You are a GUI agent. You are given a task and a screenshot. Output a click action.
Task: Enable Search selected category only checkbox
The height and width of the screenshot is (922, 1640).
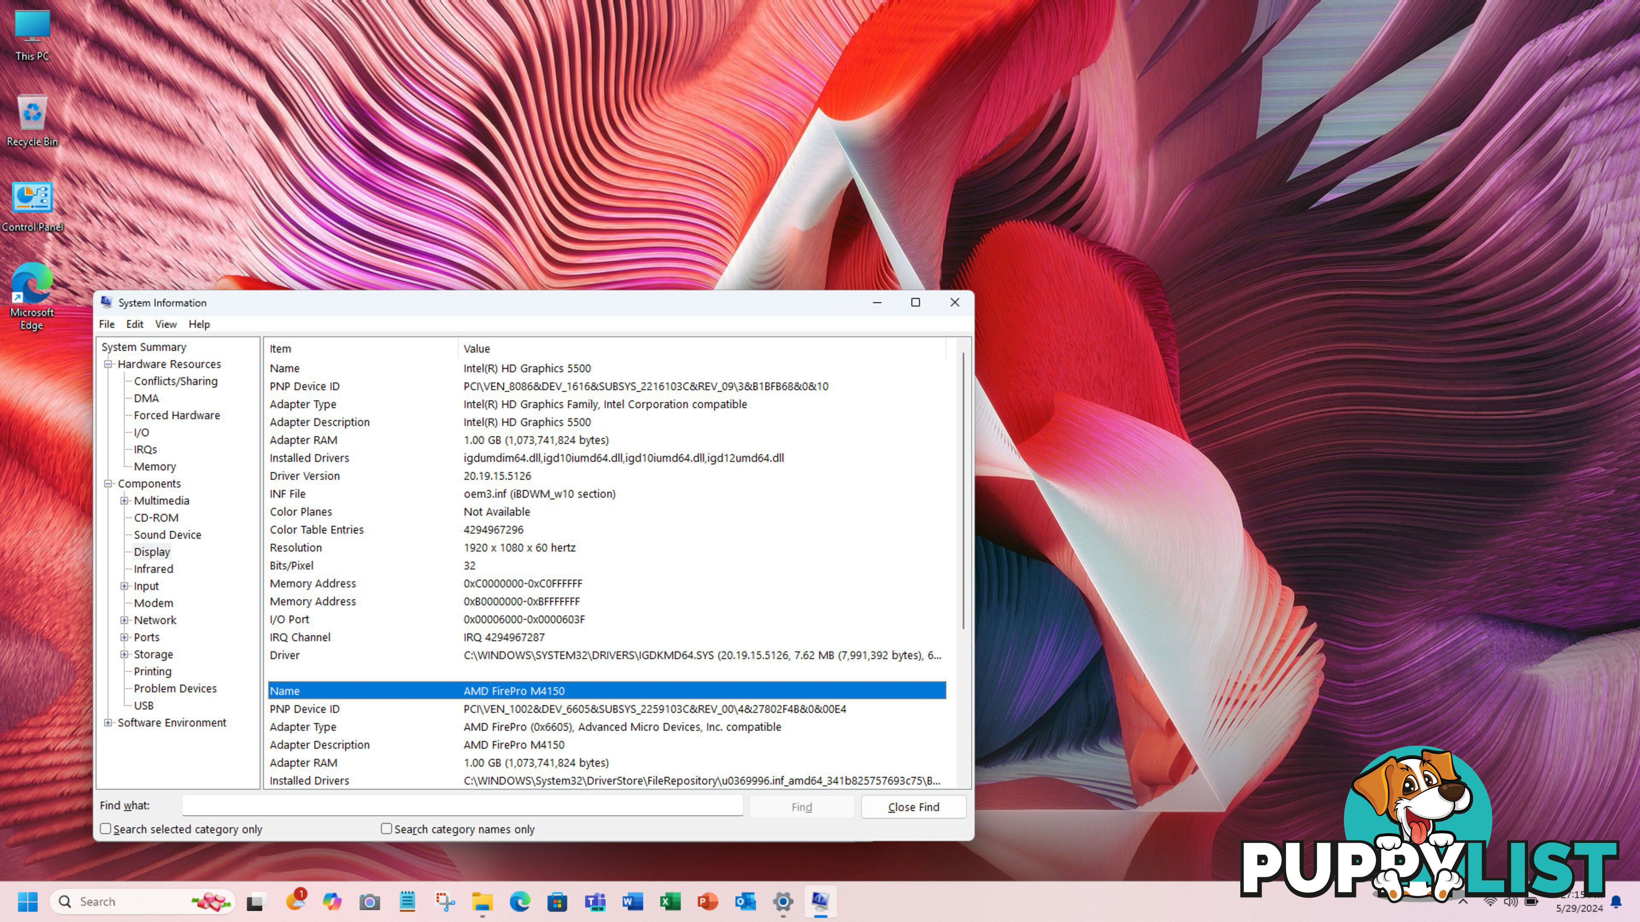[105, 829]
